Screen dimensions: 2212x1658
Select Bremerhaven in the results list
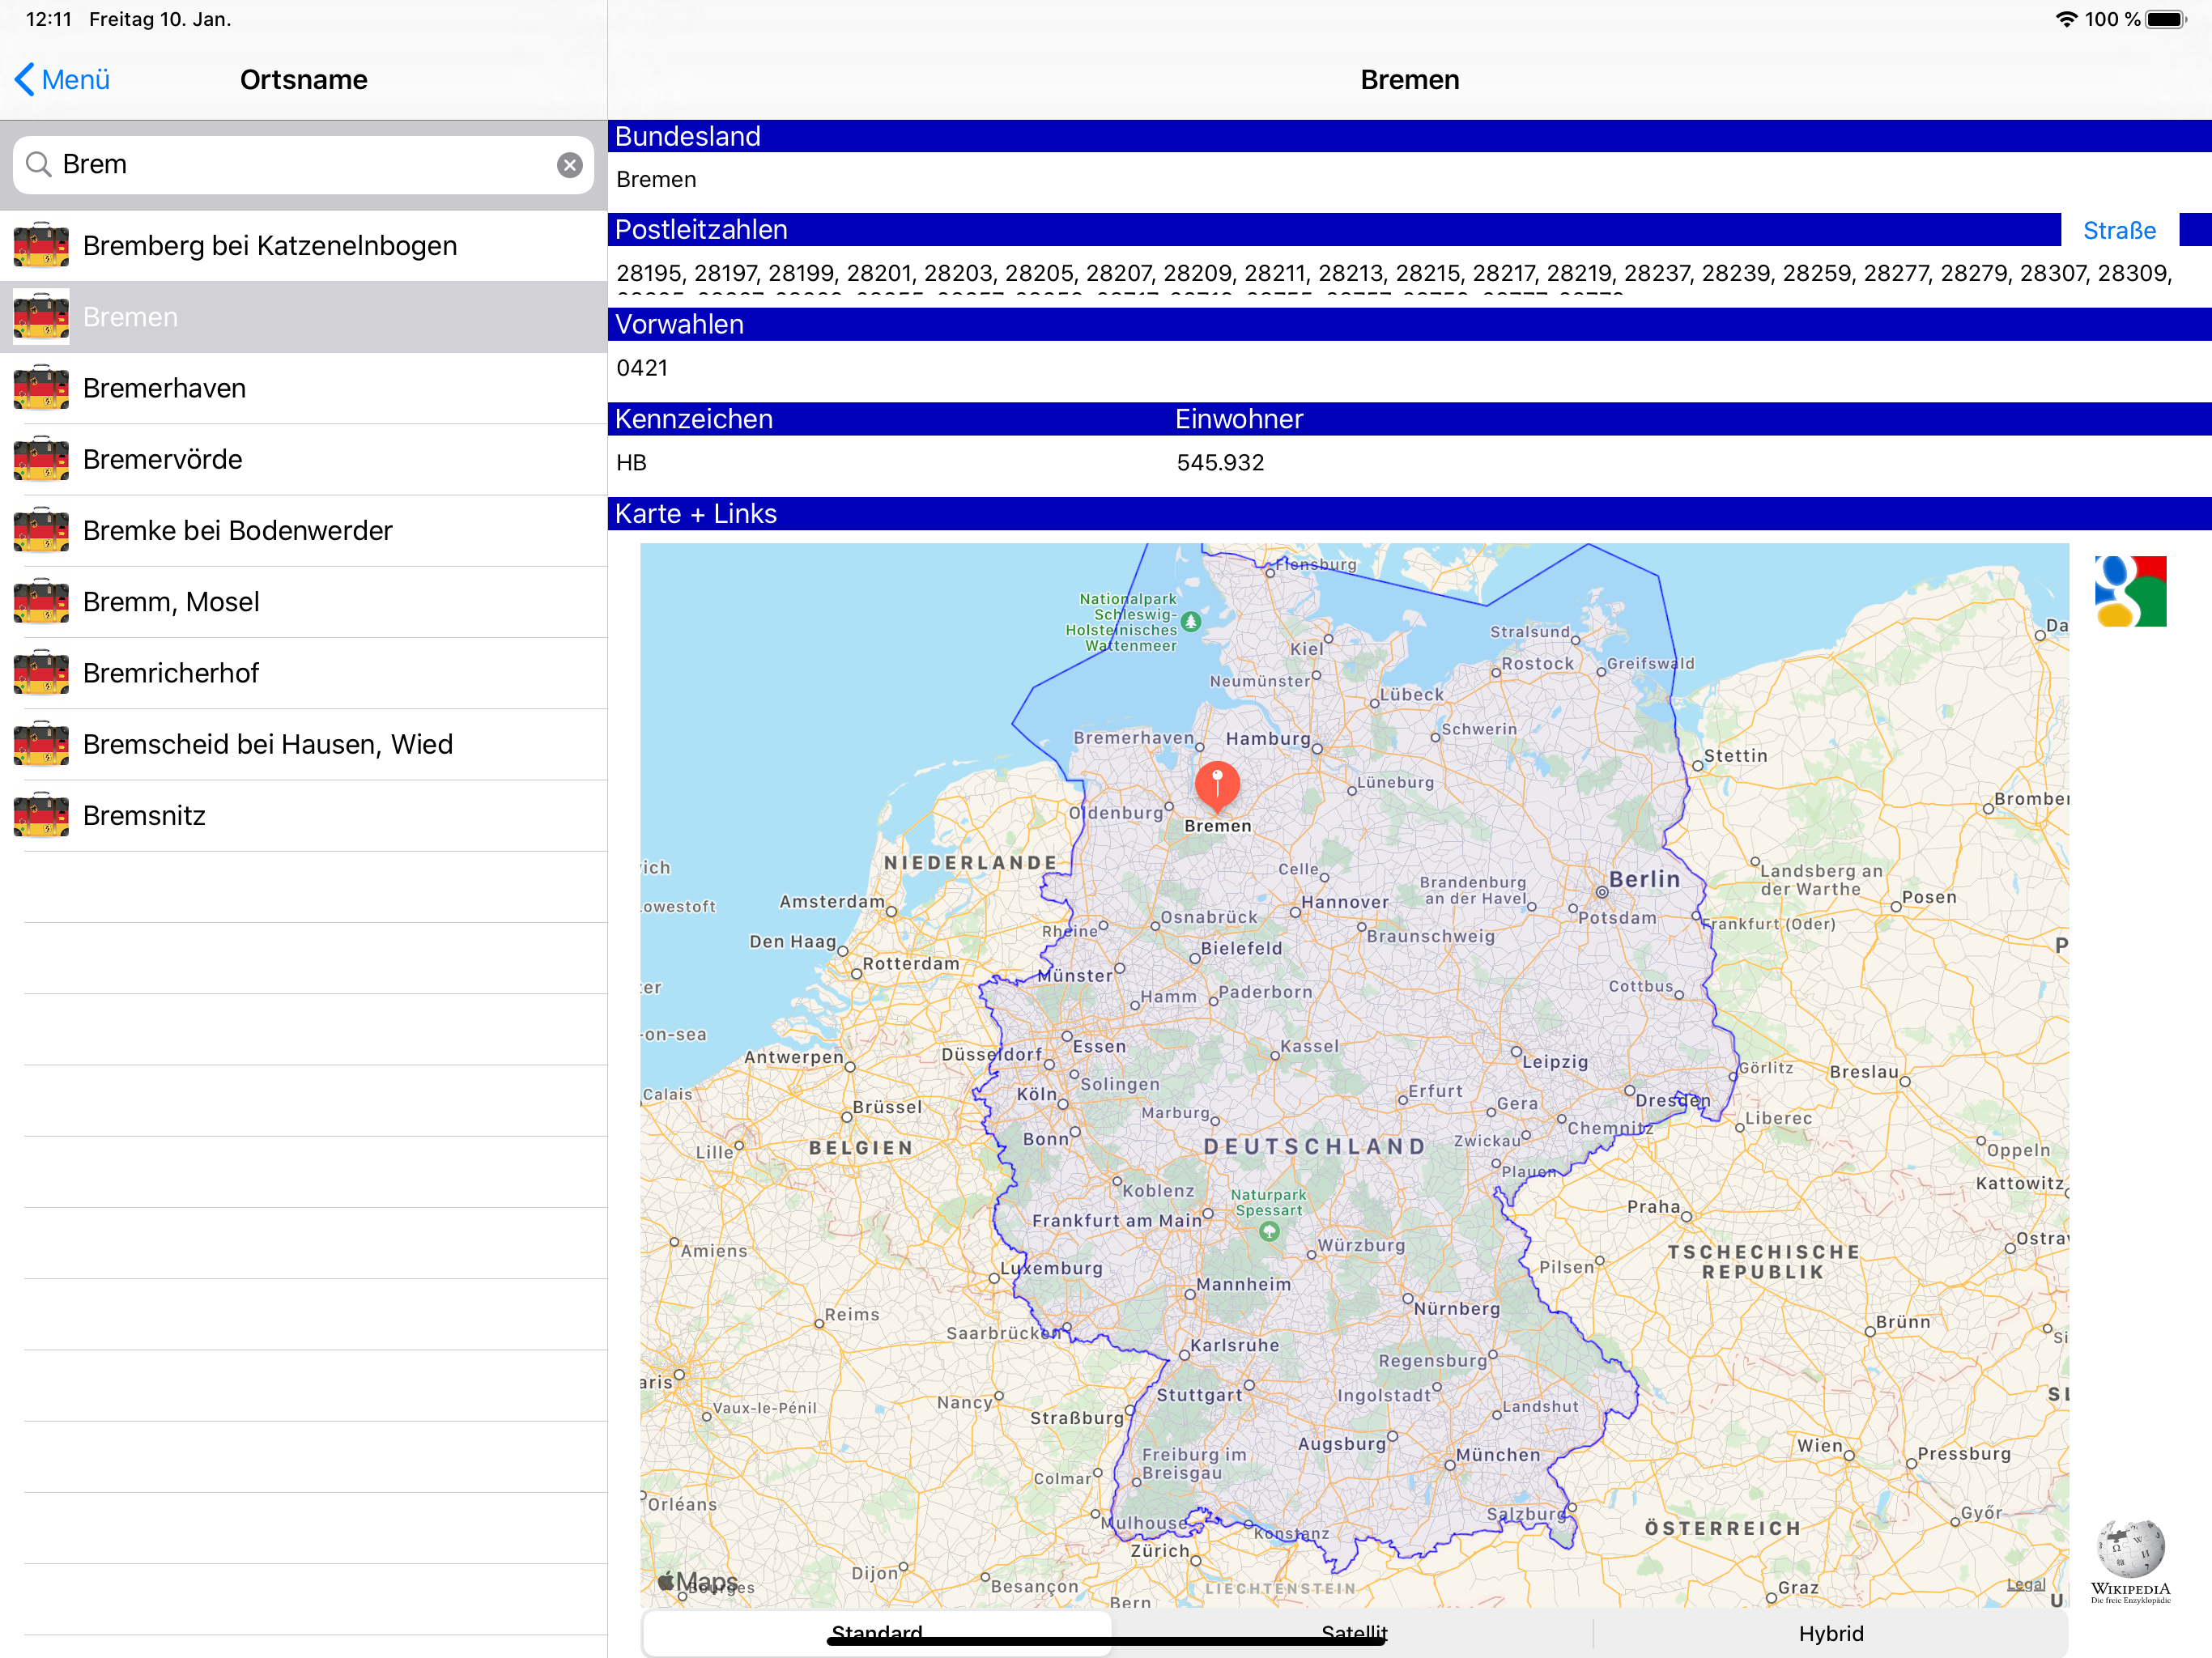click(304, 388)
